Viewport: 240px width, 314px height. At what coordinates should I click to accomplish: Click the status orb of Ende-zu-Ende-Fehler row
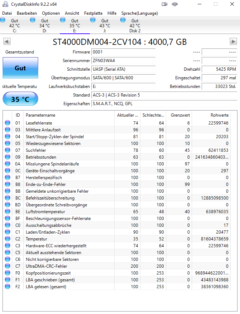[x=8, y=184]
